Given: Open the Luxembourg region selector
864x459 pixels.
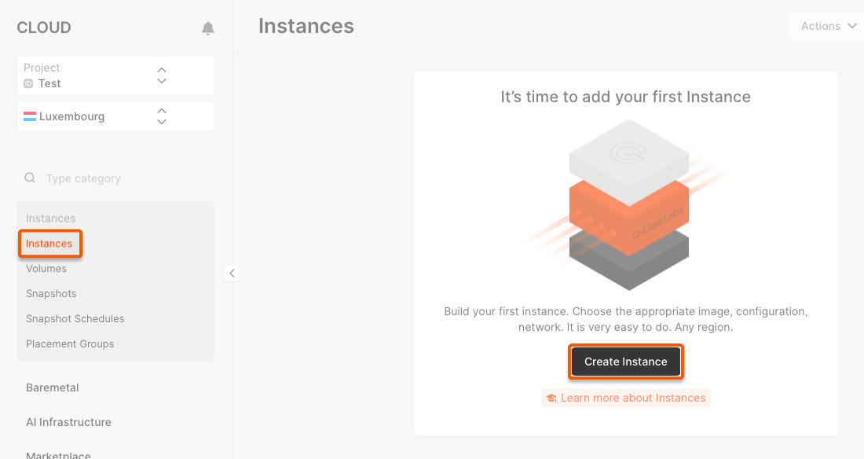Looking at the screenshot, I should [161, 116].
